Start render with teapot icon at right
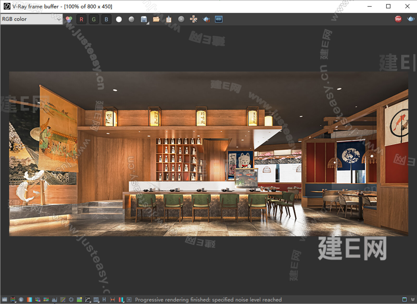Screen dimensions: 417x304 pos(410,19)
